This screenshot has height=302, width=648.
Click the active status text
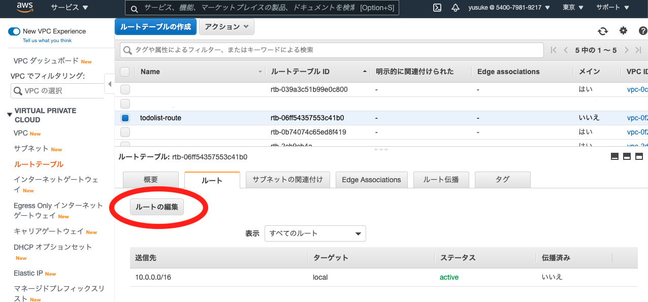(449, 277)
